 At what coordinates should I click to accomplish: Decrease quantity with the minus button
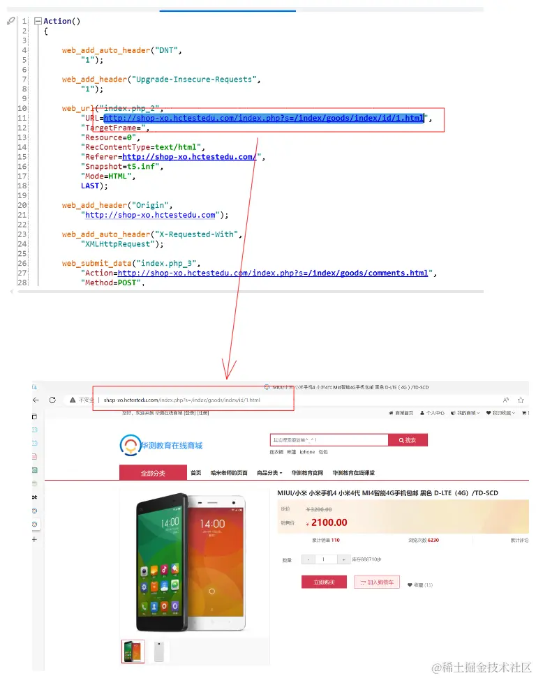pos(308,559)
